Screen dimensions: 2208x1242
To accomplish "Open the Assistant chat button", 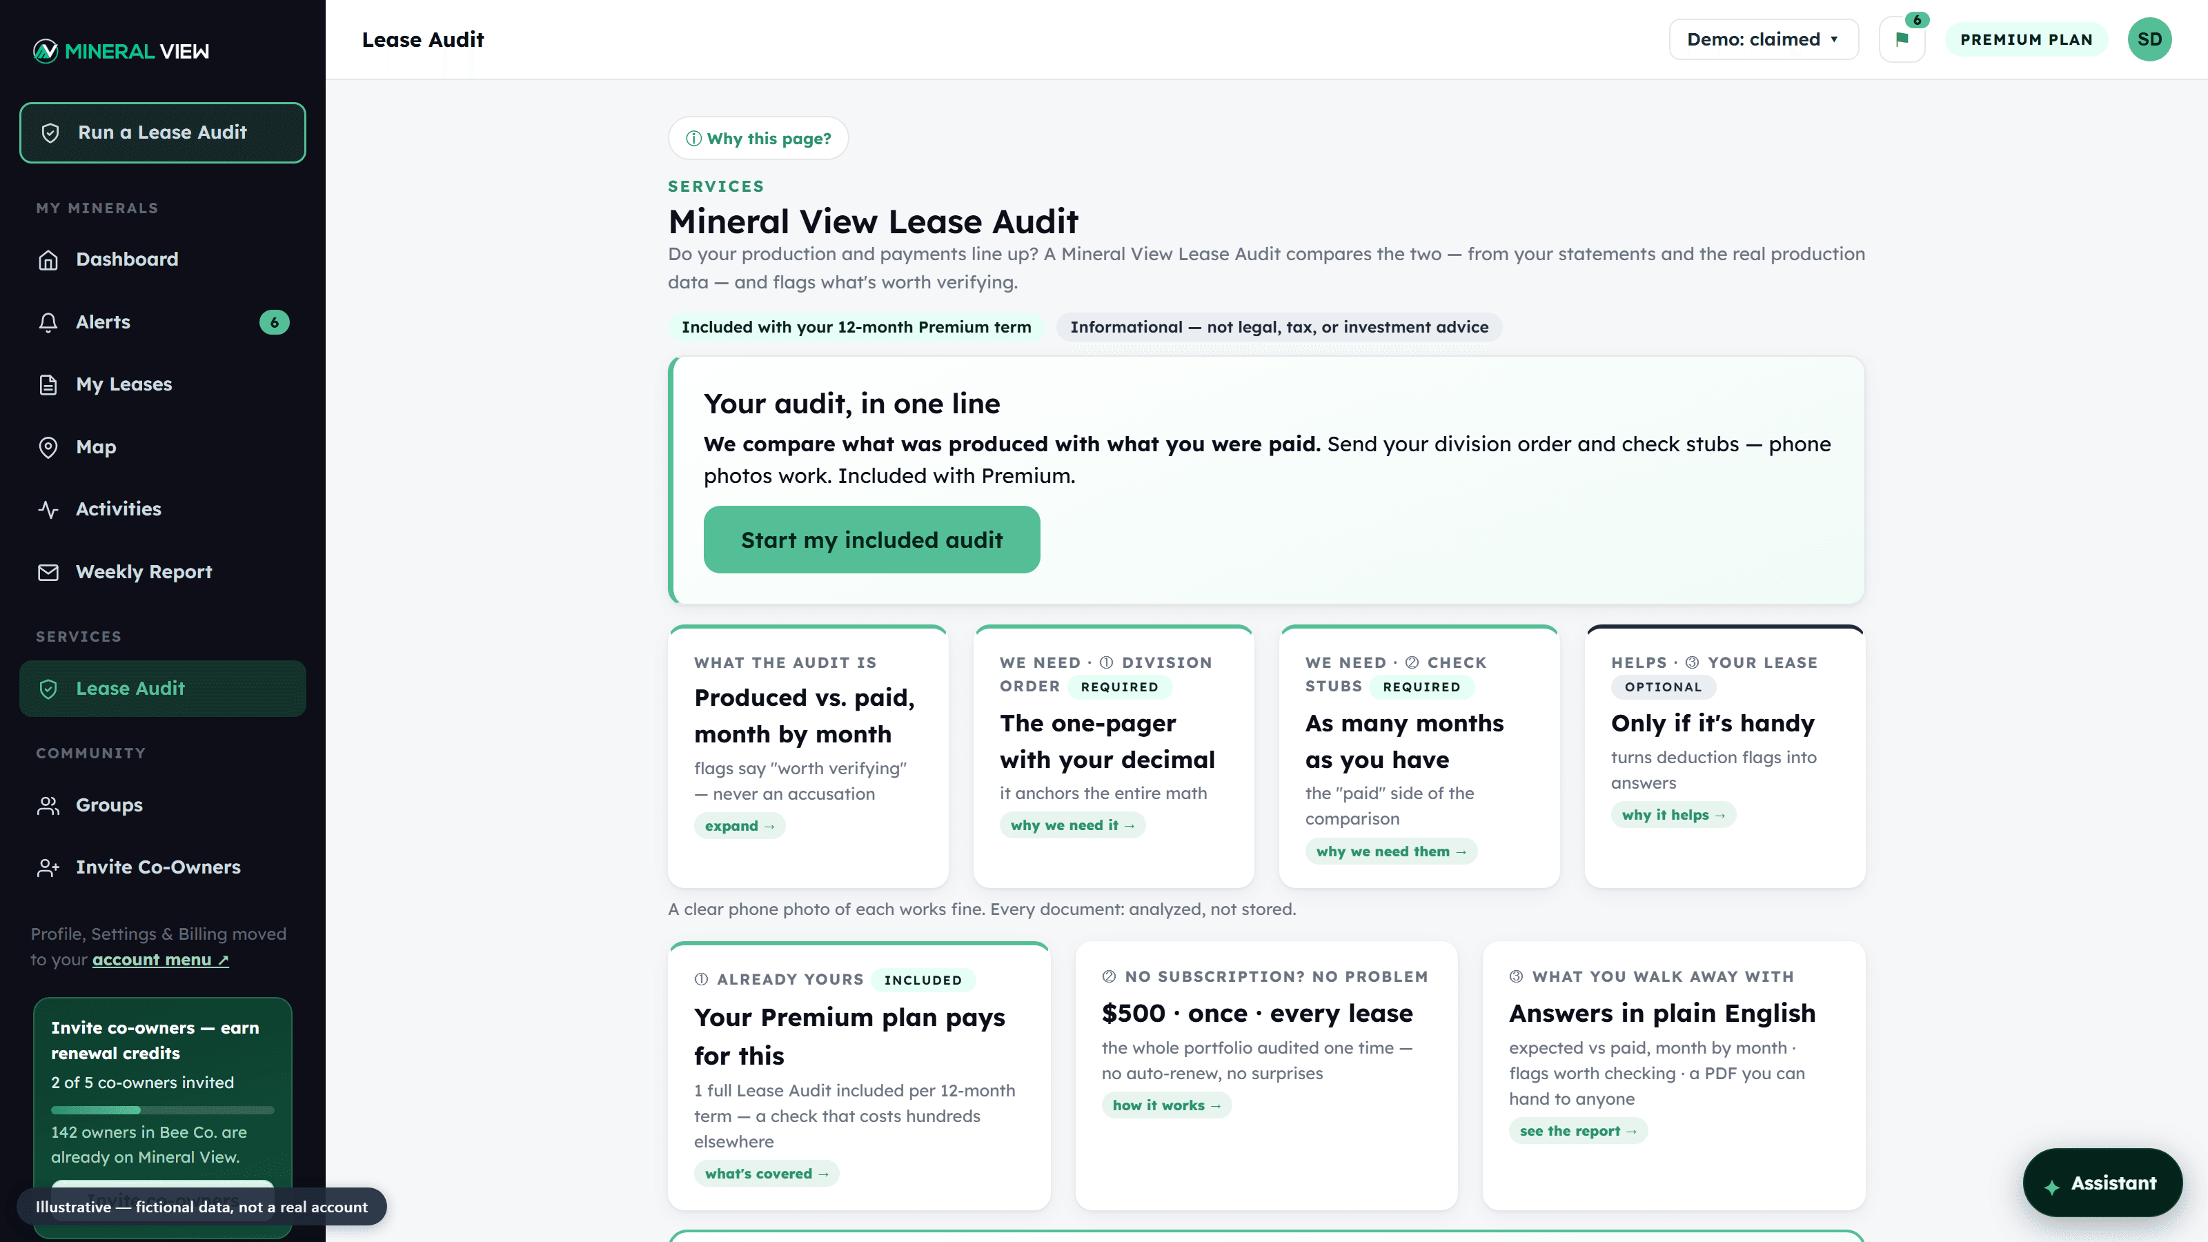I will pyautogui.click(x=2102, y=1183).
